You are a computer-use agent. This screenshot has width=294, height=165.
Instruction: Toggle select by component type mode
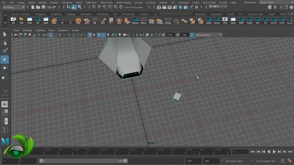point(79,7)
